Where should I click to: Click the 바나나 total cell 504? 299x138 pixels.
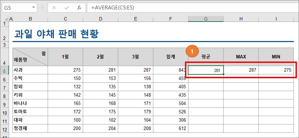click(171, 103)
